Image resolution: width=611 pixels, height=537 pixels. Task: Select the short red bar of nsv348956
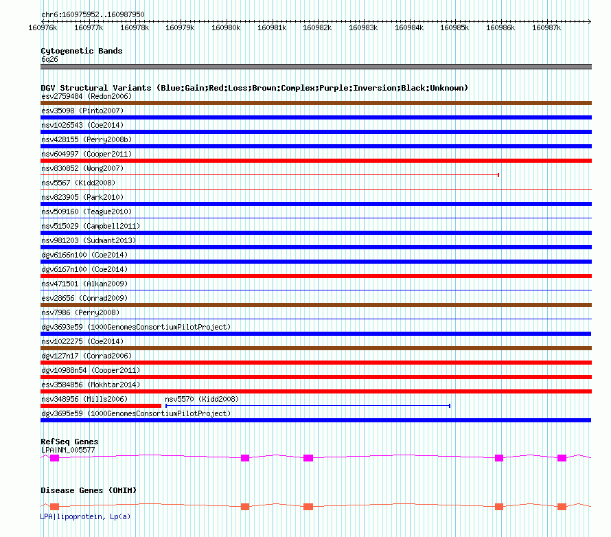[x=101, y=406]
